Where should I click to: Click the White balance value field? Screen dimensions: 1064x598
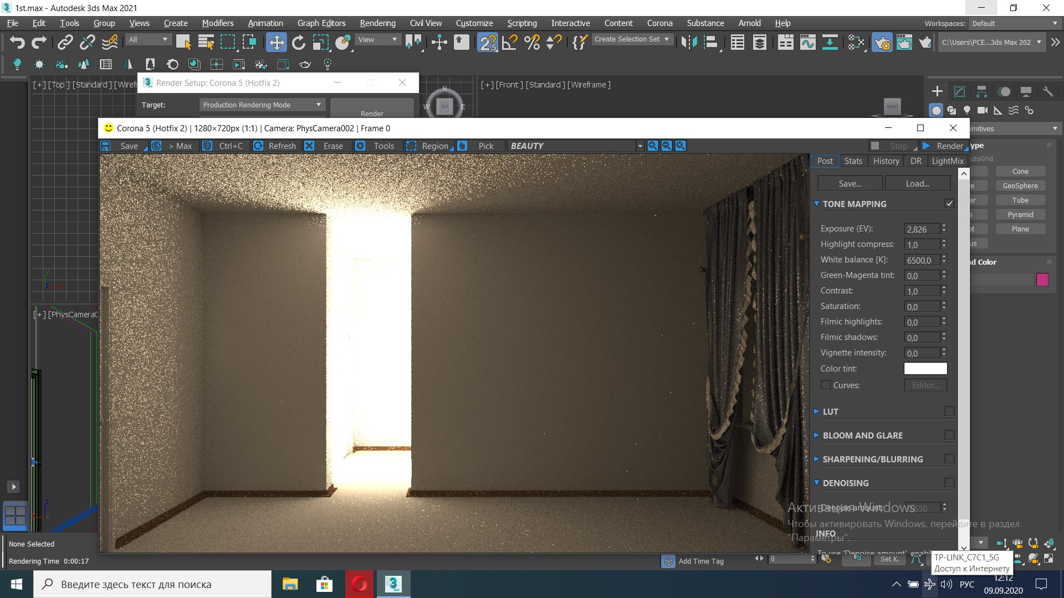922,260
